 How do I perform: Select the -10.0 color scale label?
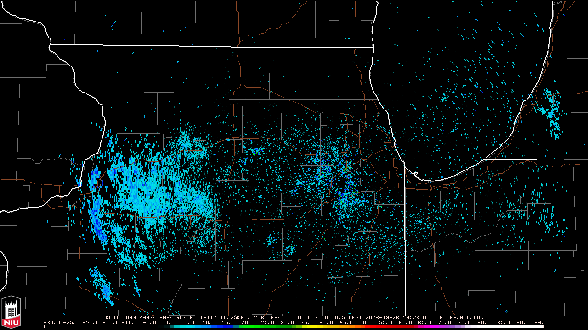click(130, 322)
